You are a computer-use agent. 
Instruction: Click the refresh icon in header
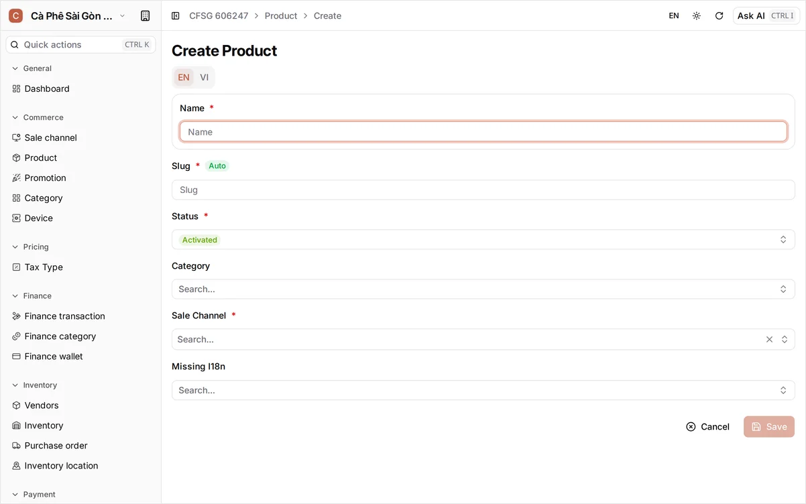point(719,15)
